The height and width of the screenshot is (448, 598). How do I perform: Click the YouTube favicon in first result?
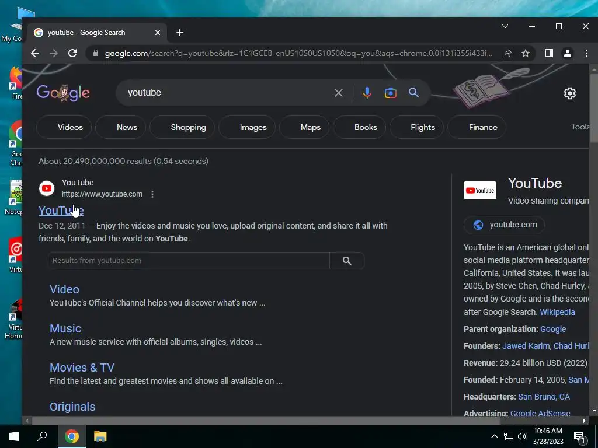tap(47, 188)
